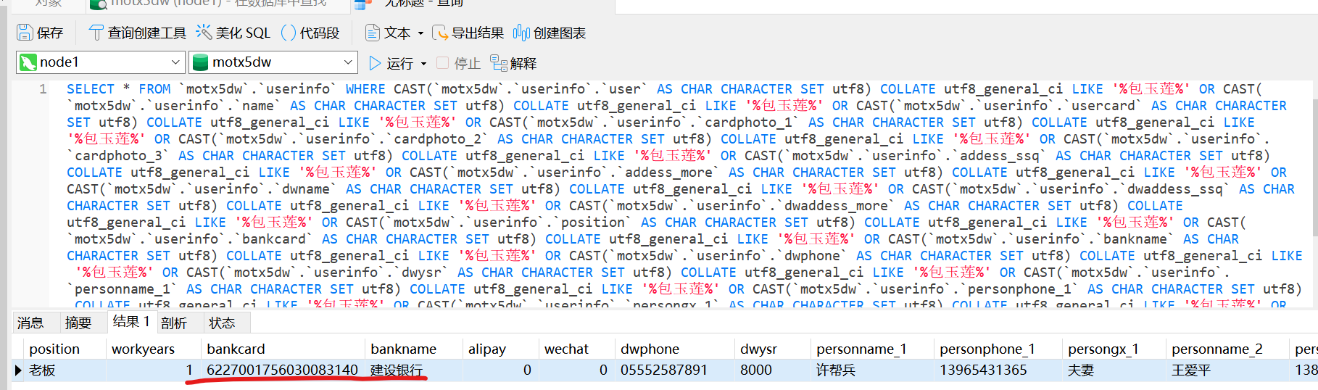Click the Save (保存) toolbar button

41,33
